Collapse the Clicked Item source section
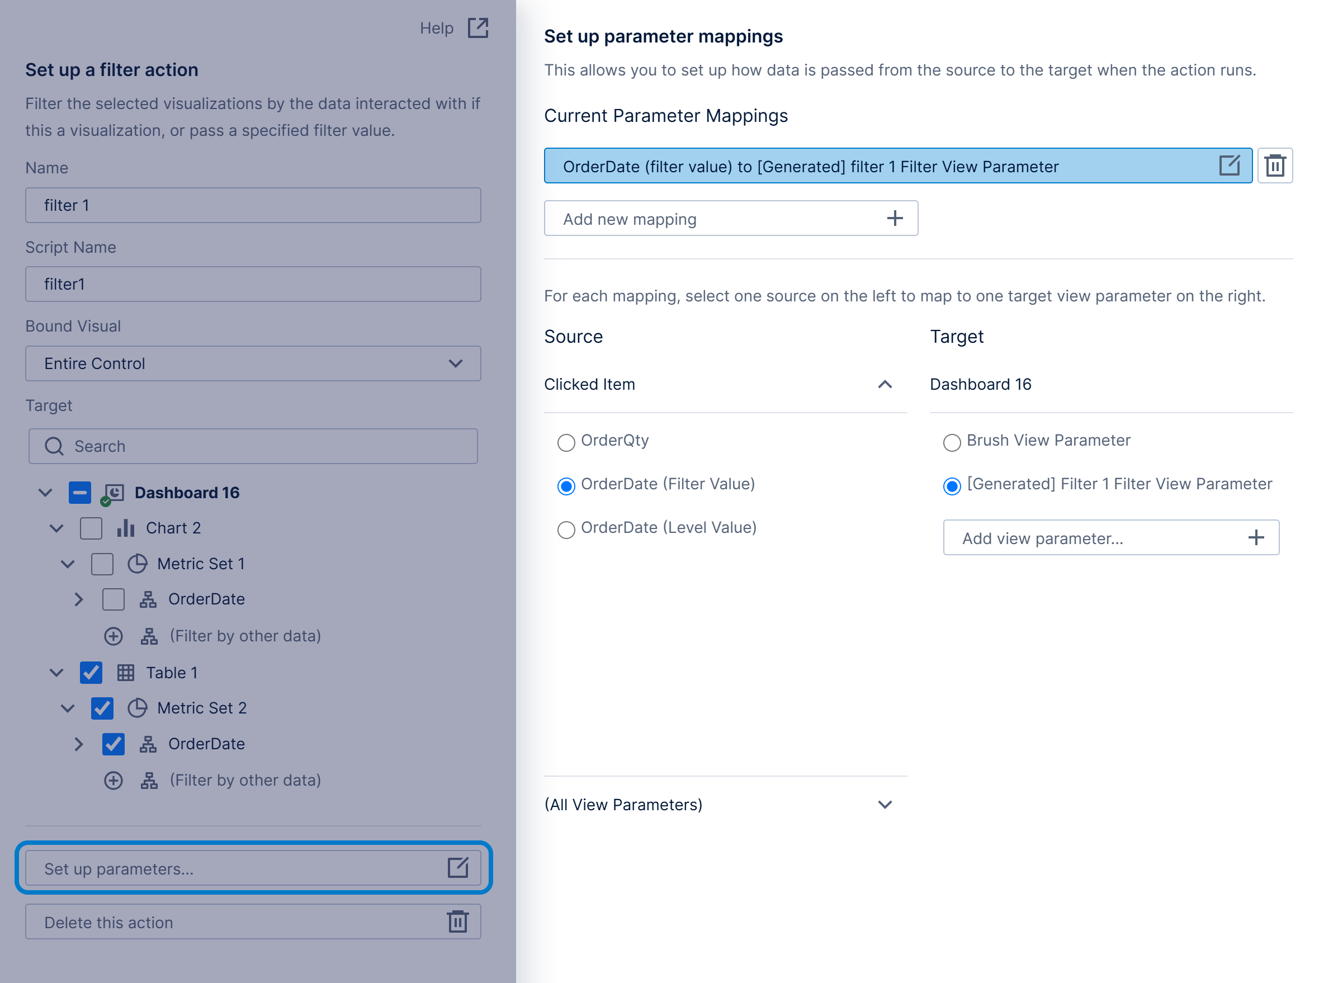This screenshot has width=1319, height=983. (x=884, y=384)
